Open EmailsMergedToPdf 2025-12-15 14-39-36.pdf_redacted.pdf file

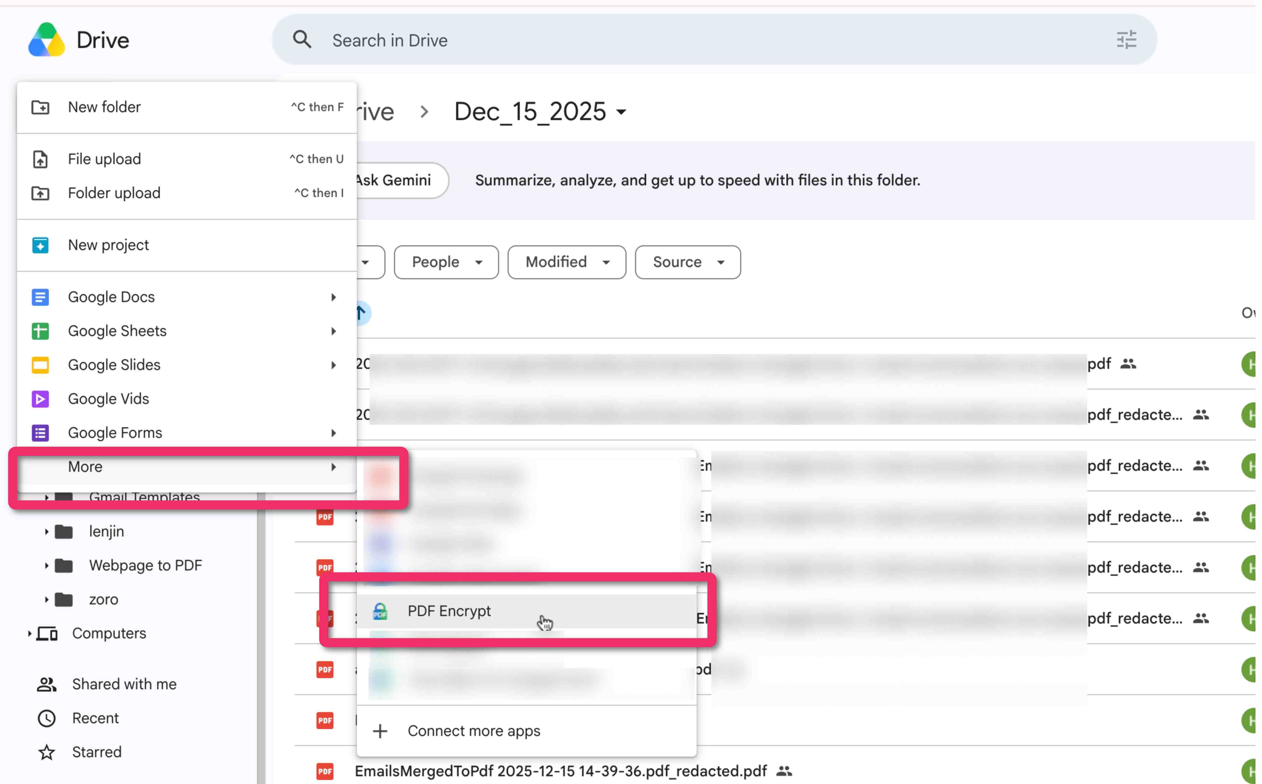point(561,772)
